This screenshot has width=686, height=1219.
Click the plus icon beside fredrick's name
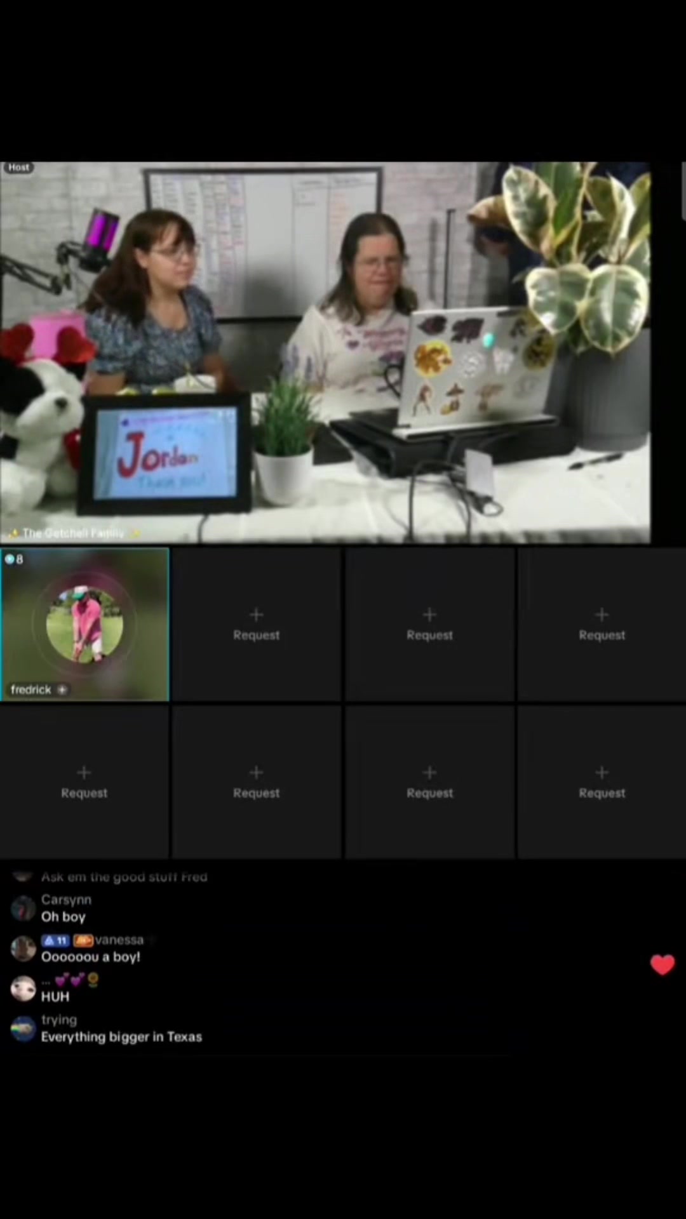62,689
